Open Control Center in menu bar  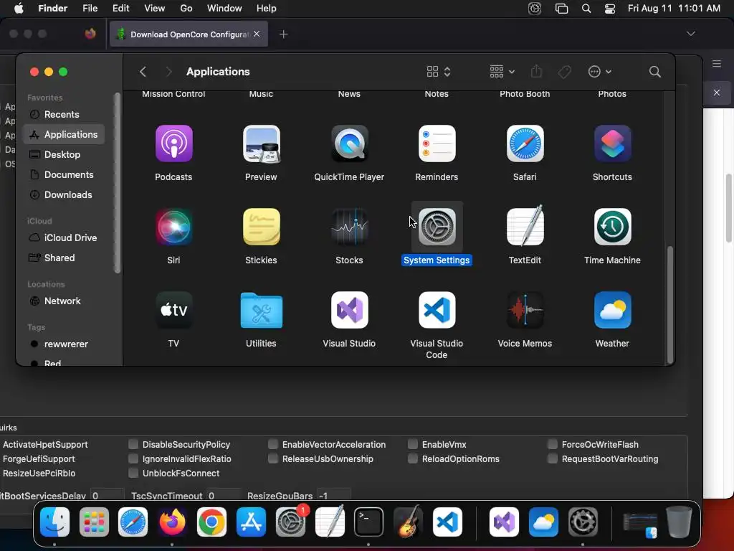coord(610,9)
